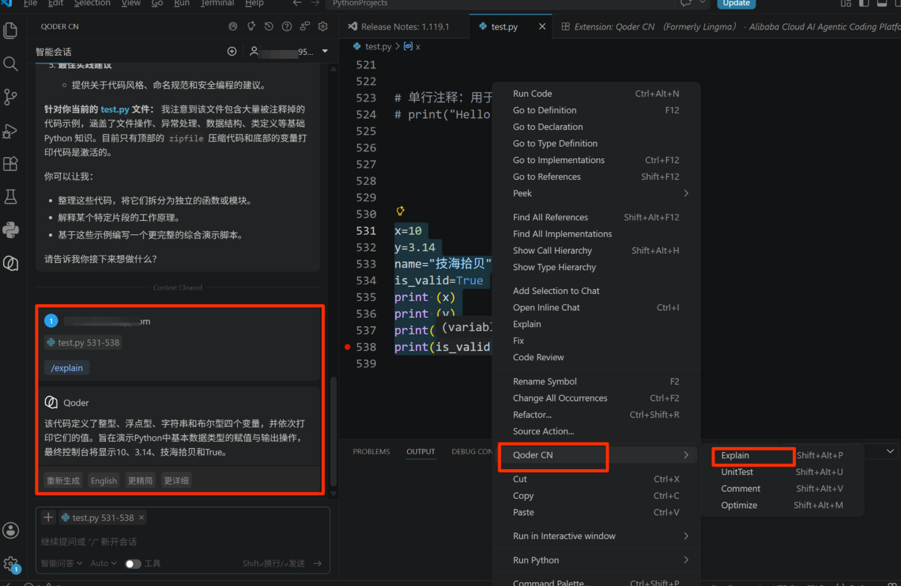The image size is (901, 586).
Task: Expand the Peek submenu in the context menu
Action: tap(686, 193)
